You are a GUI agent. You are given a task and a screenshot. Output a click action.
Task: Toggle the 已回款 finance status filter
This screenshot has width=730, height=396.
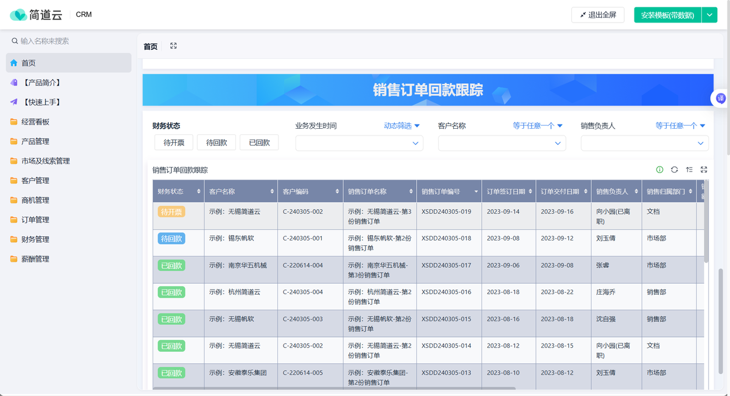(x=259, y=142)
